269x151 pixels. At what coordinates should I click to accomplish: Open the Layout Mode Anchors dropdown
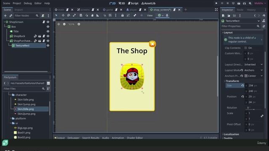tap(253, 70)
